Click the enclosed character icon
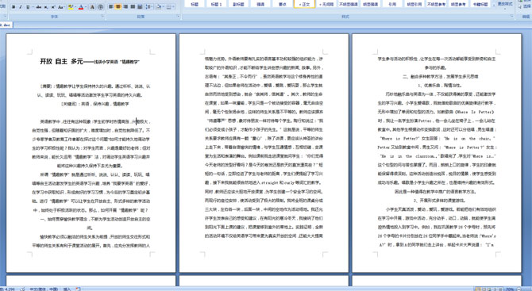This screenshot has width=532, height=291. [100, 7]
